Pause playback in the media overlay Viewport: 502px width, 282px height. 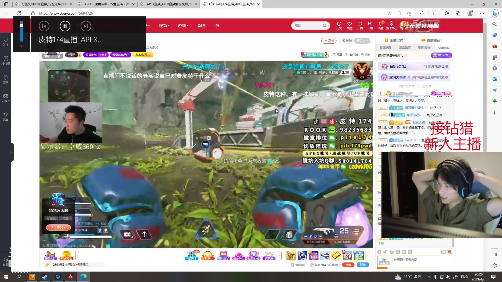65,26
